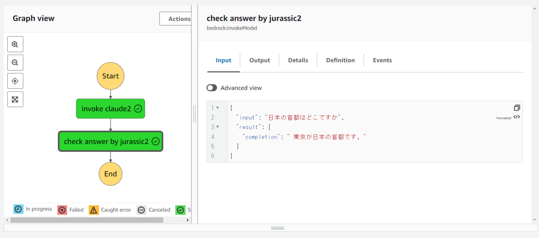This screenshot has width=539, height=238.
Task: Zoom out of the graph view
Action: point(15,63)
